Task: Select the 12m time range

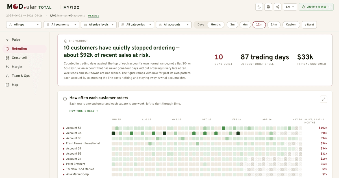Action: (x=259, y=25)
